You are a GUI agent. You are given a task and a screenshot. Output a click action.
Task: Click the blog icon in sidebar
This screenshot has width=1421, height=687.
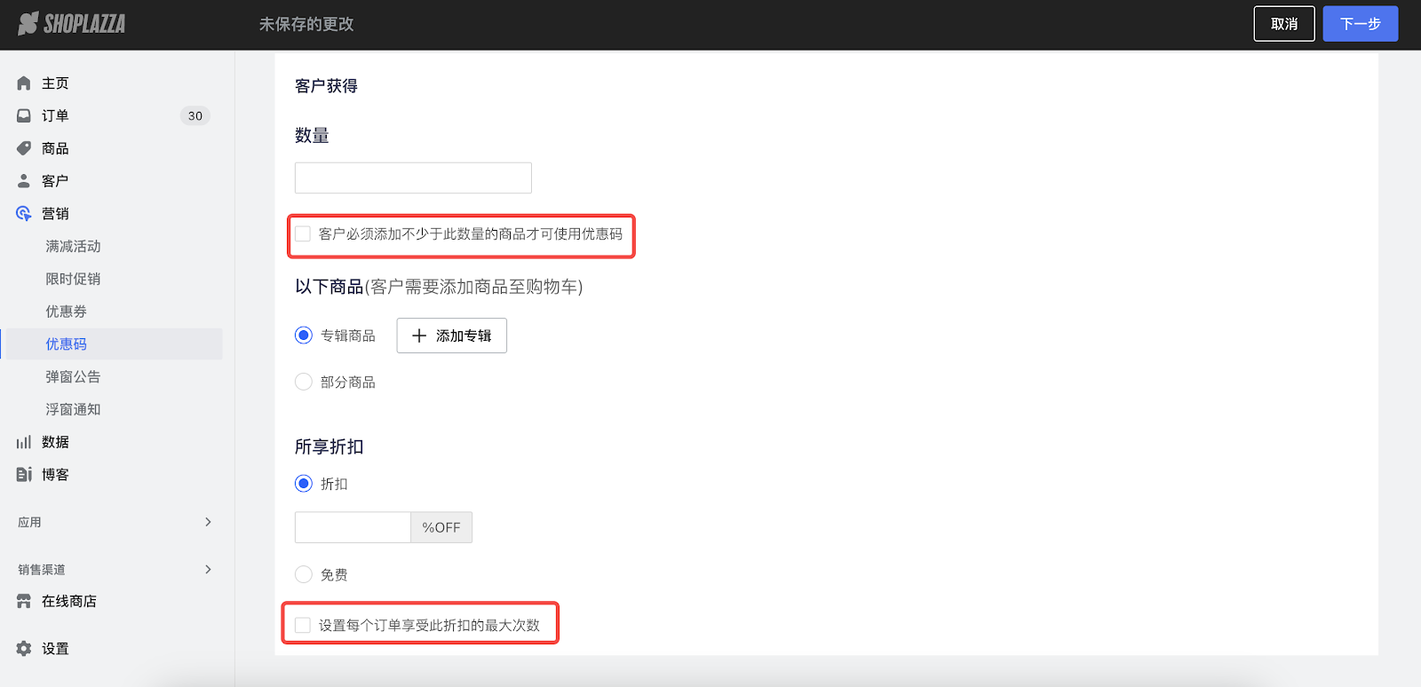click(x=24, y=475)
